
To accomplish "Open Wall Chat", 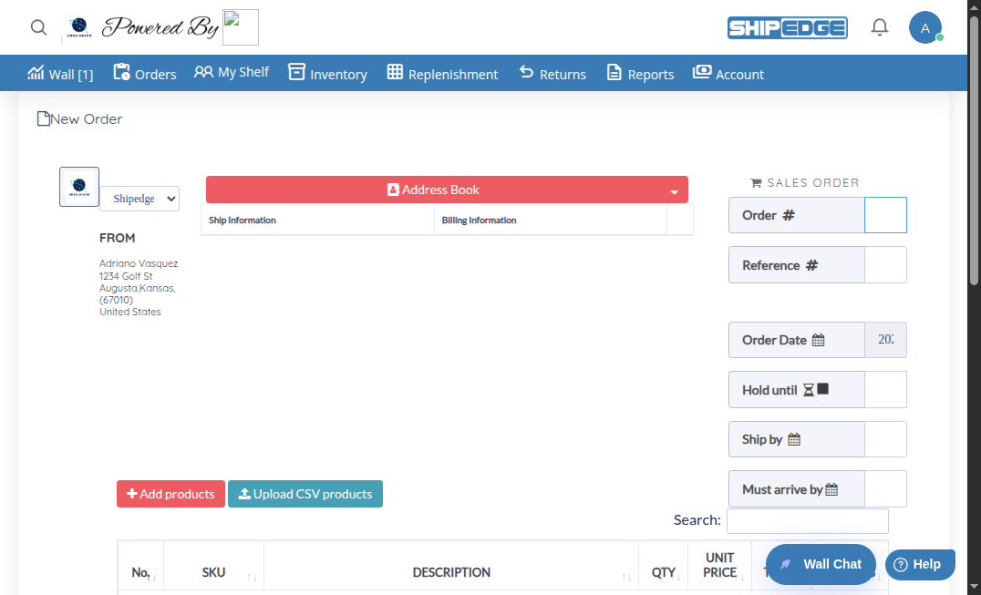I will point(820,564).
